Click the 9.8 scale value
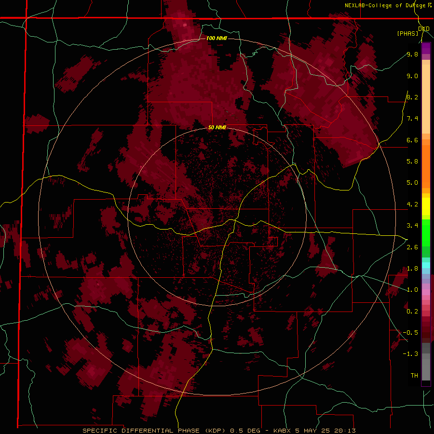Viewport: 434px width, 434px height. pyautogui.click(x=412, y=54)
